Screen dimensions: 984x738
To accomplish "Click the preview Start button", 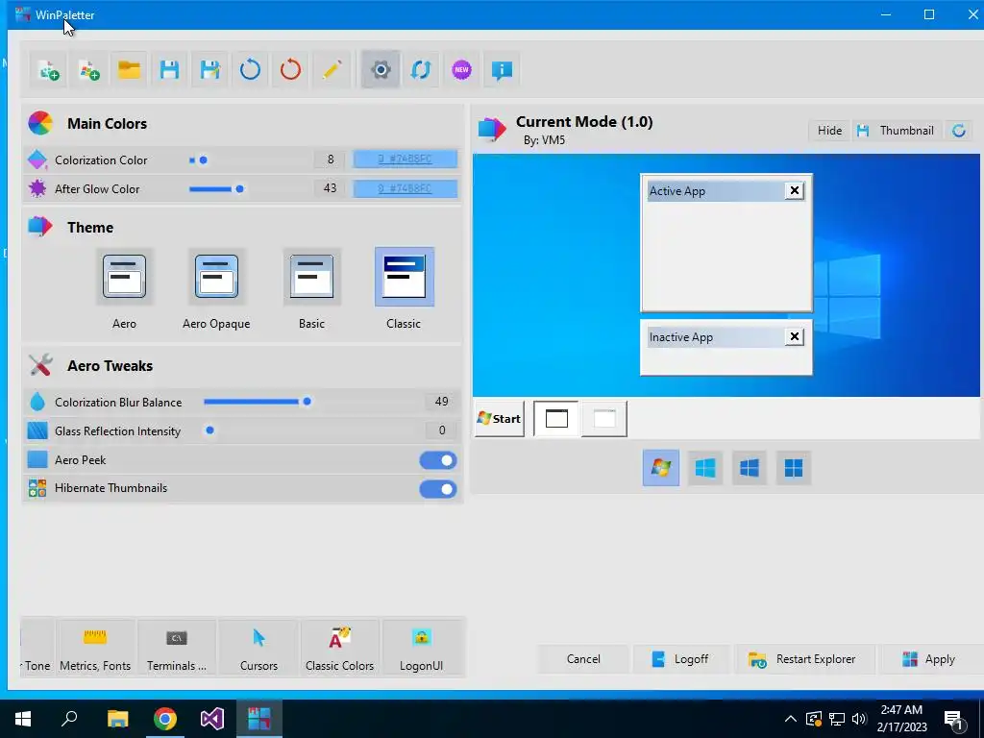I will coord(500,419).
